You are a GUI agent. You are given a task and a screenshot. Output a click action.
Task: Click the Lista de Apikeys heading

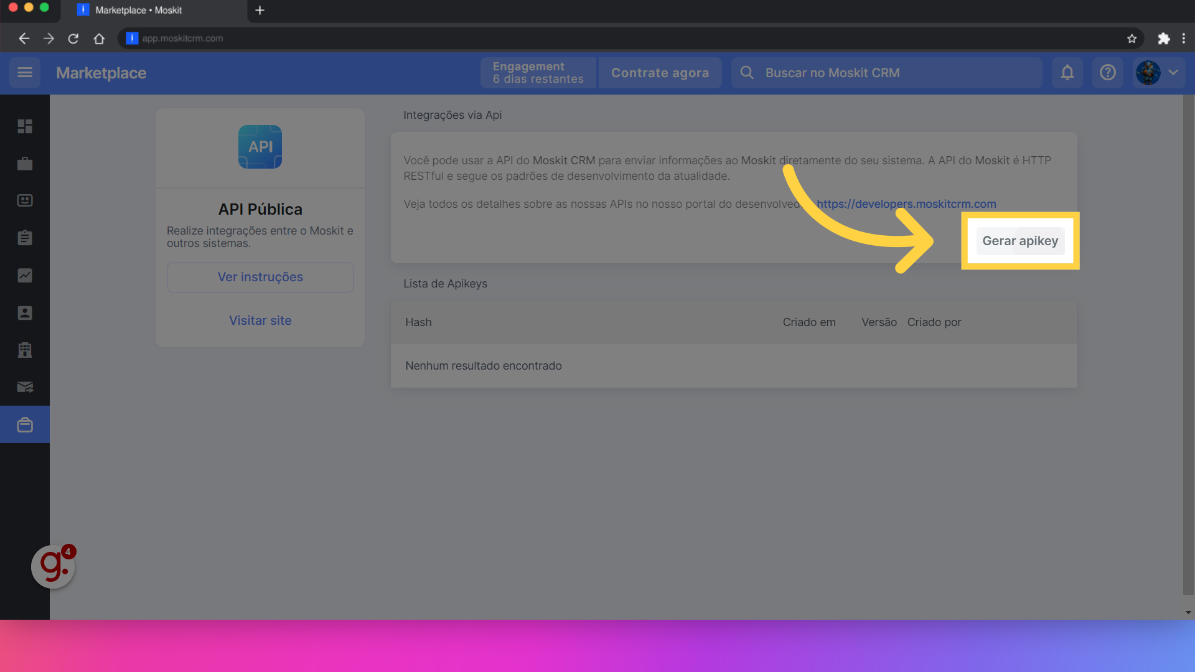(x=445, y=284)
